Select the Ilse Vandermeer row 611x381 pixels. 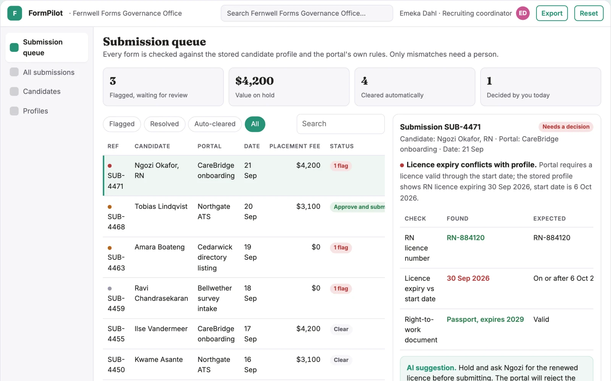coord(244,334)
